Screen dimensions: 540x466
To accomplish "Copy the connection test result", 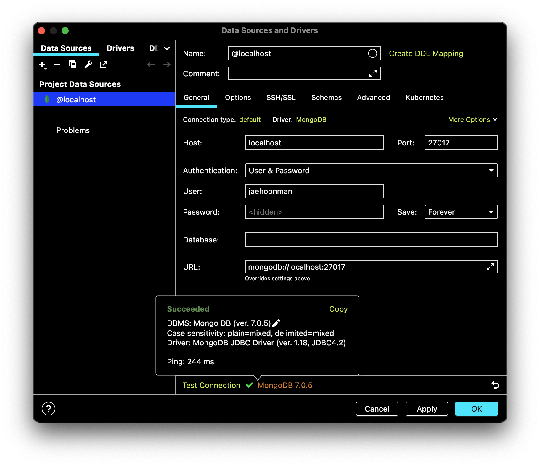I will [x=338, y=309].
